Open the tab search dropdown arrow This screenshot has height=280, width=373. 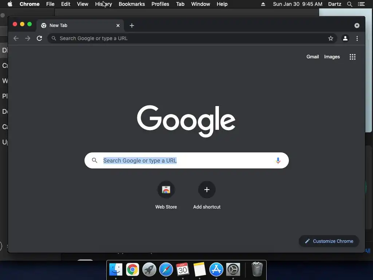pos(357,26)
